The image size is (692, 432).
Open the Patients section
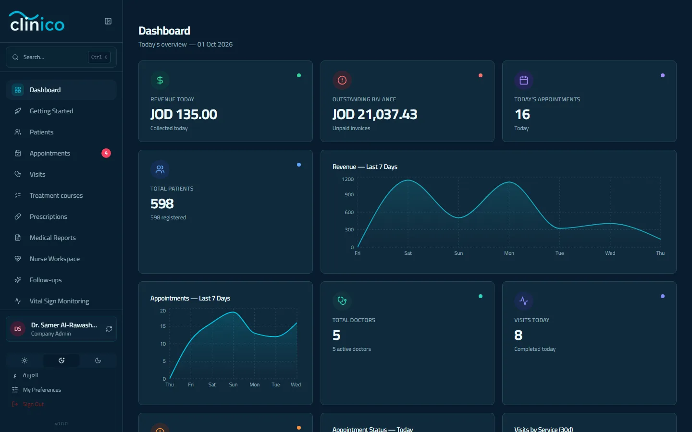(x=61, y=132)
